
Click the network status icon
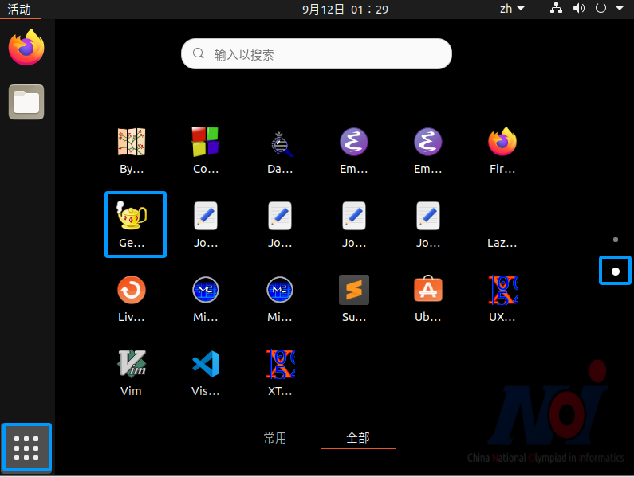pyautogui.click(x=556, y=8)
